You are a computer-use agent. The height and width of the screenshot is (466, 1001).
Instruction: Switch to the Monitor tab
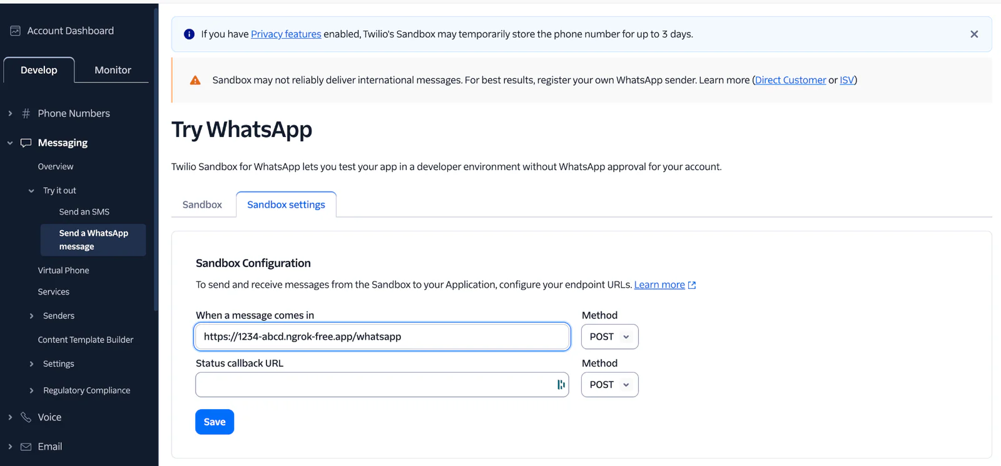[x=113, y=70]
